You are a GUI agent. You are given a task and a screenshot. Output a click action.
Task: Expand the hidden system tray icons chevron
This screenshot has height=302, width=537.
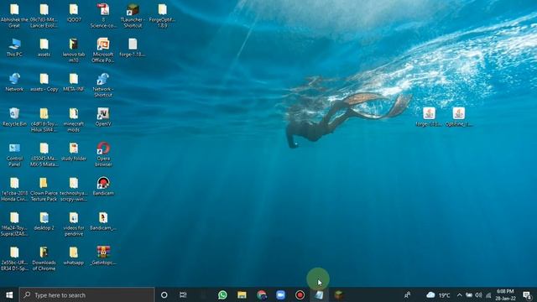pyautogui.click(x=459, y=294)
